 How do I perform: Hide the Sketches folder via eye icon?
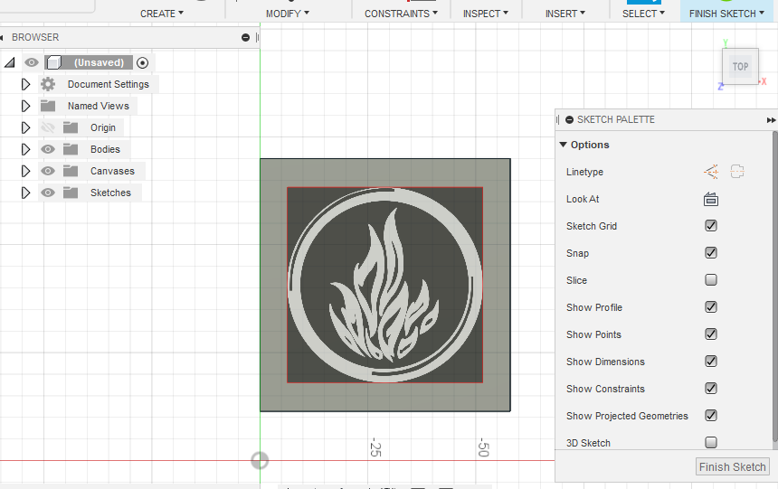[x=48, y=193]
